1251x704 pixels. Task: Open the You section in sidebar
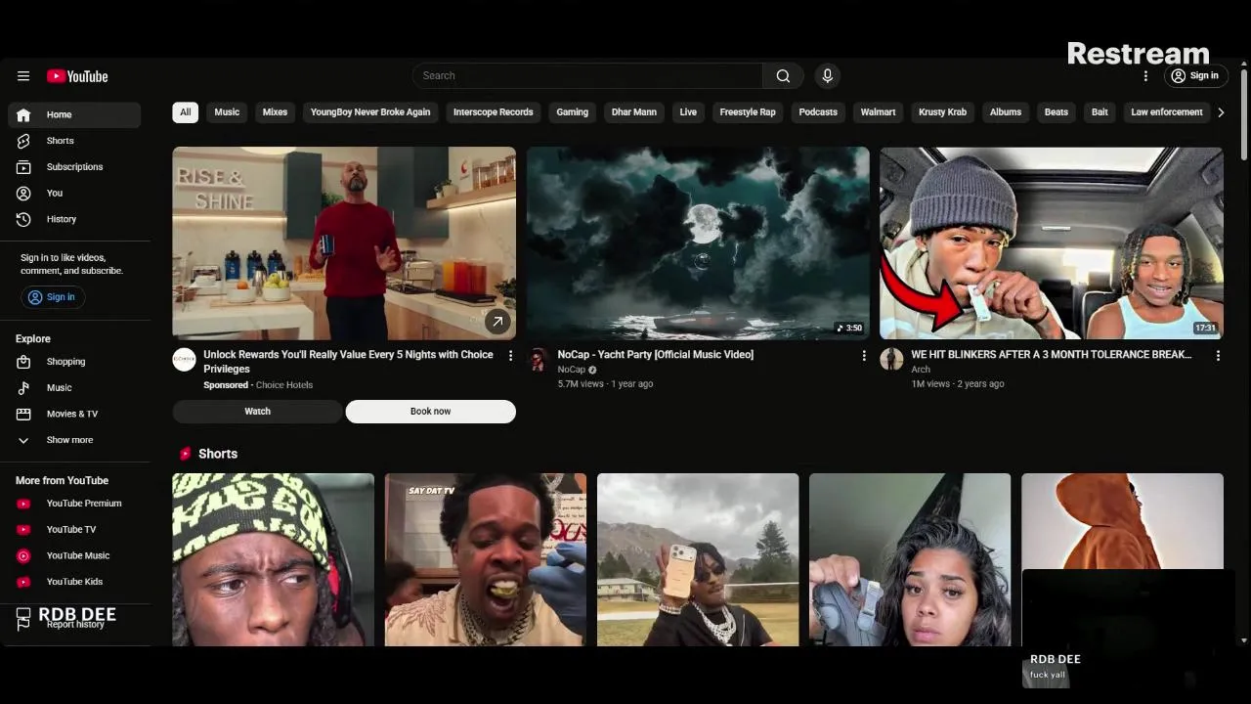click(74, 194)
